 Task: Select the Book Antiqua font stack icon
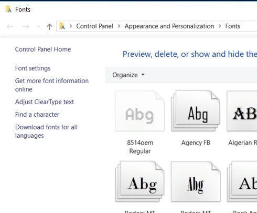coord(242,181)
